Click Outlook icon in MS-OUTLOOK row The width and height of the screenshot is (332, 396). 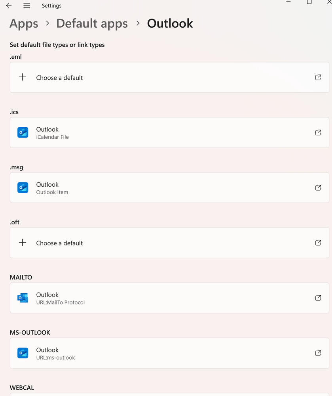coord(23,353)
